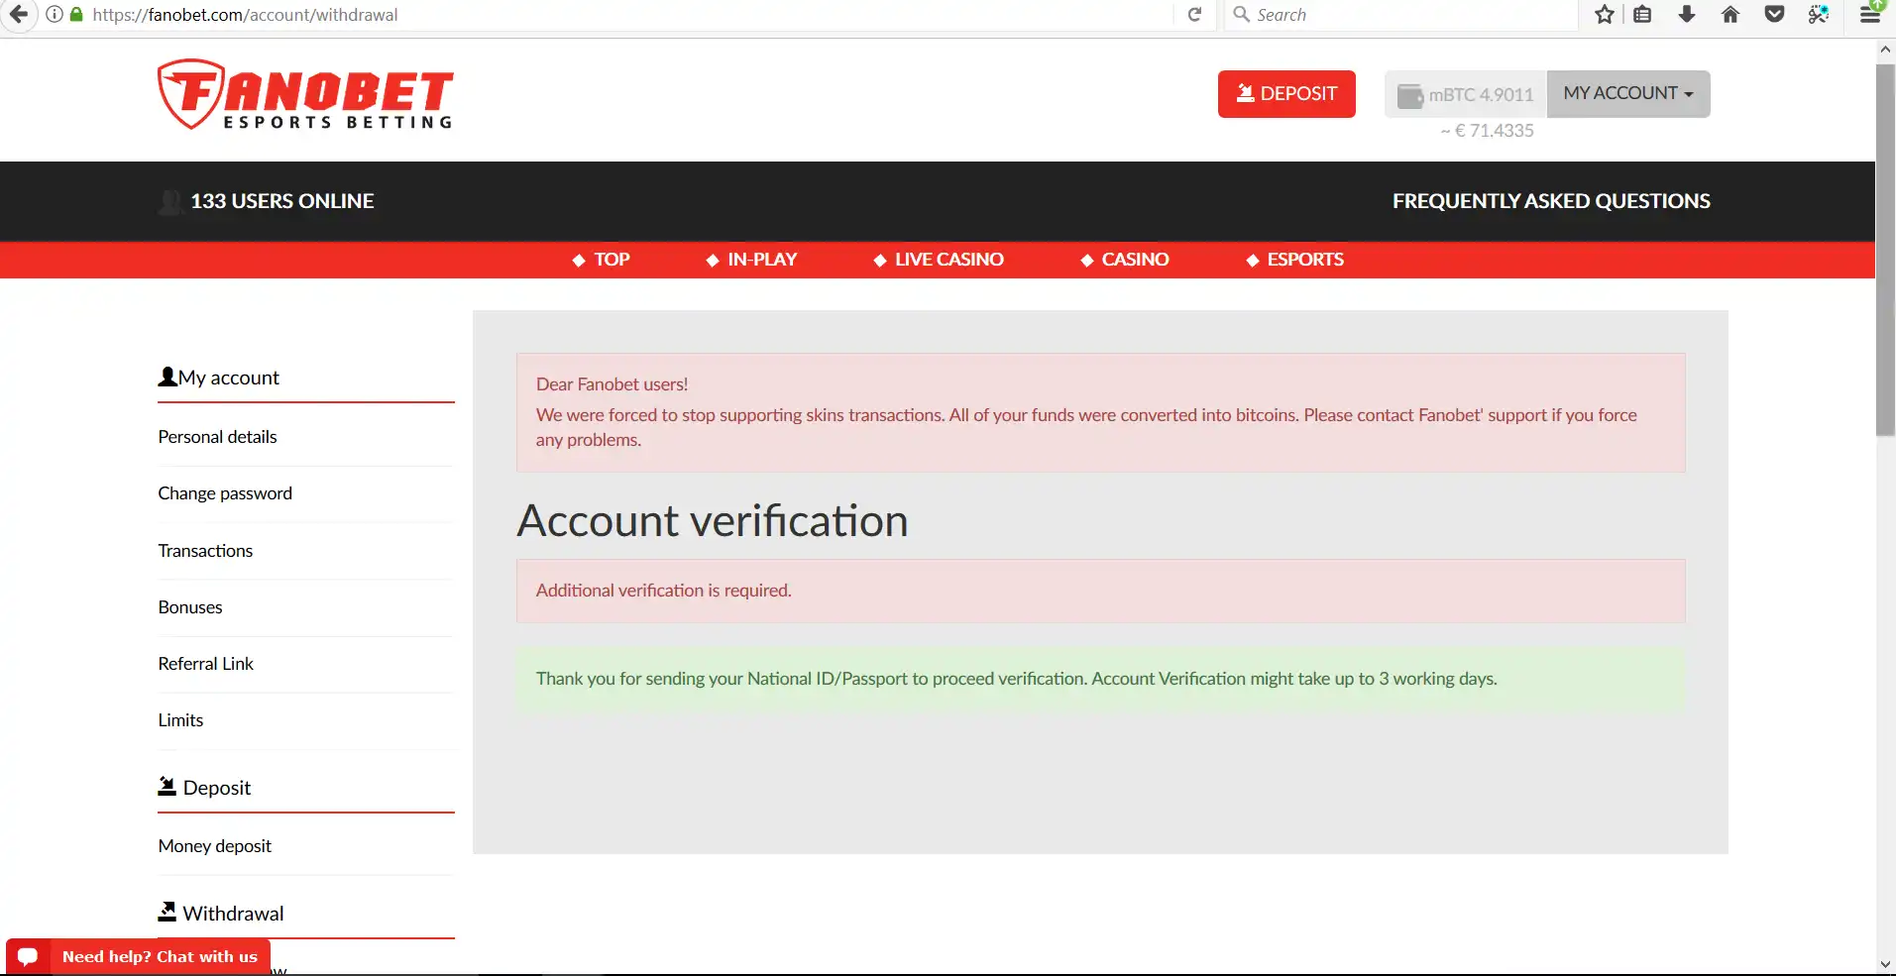Screen dimensions: 1896x976
Task: Go to browser home page icon
Action: click(x=1730, y=14)
